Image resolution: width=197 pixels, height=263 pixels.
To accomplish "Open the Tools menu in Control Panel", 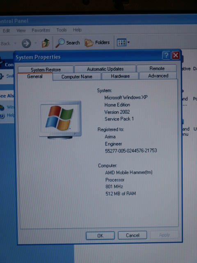I will pos(62,30).
